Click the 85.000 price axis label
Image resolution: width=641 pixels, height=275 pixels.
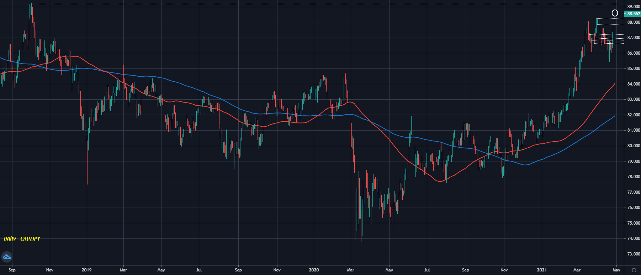click(634, 68)
